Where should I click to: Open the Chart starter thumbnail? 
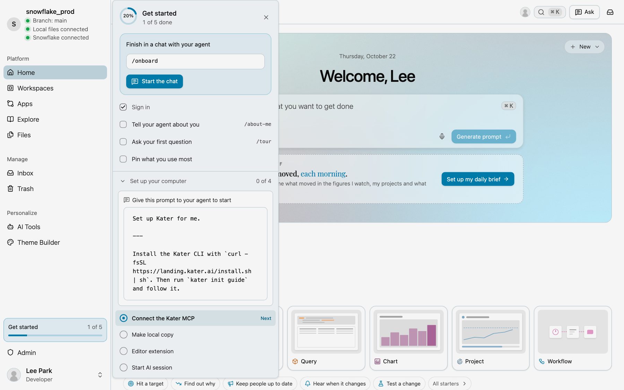click(409, 331)
